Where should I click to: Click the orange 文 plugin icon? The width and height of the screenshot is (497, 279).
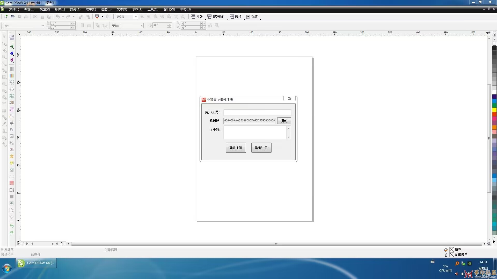coord(12,156)
